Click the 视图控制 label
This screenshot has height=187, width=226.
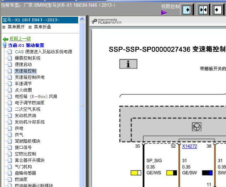click(x=170, y=6)
